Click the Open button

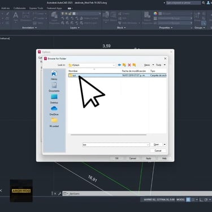[157, 145]
